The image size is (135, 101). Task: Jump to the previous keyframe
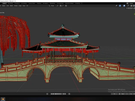53,94
